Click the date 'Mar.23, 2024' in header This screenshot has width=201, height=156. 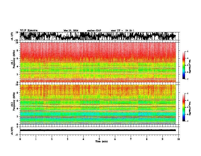[x=71, y=31]
